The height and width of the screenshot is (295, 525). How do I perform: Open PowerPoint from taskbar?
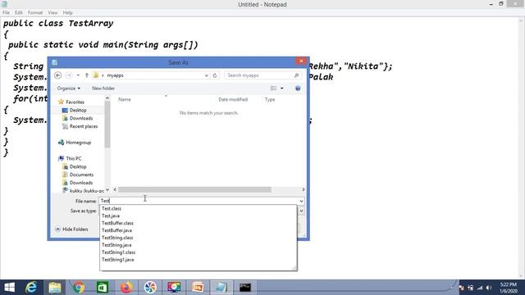[x=198, y=288]
